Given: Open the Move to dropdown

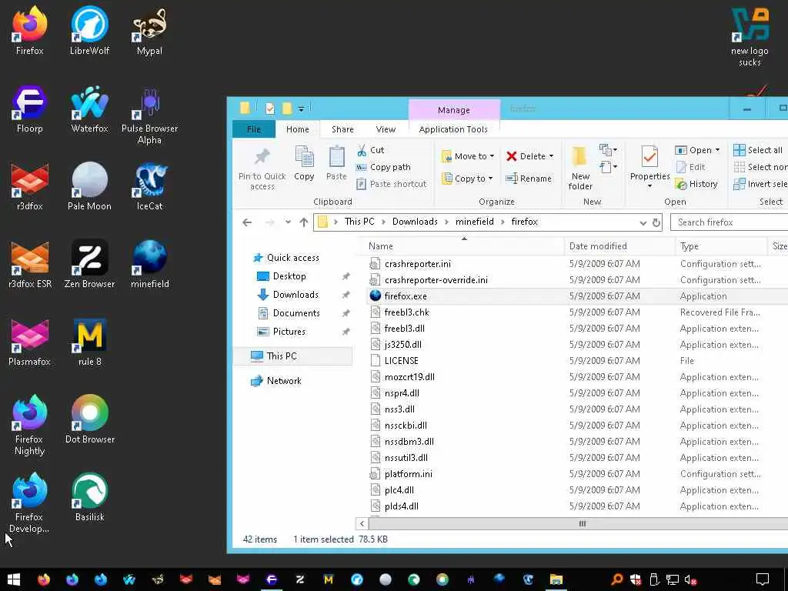Looking at the screenshot, I should pos(468,156).
